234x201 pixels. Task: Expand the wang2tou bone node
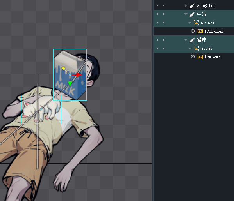coord(186,6)
